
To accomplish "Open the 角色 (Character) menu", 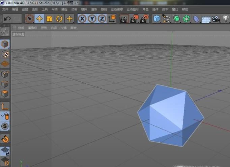I will coord(145,9).
